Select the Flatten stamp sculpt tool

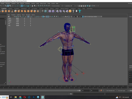point(12,11)
